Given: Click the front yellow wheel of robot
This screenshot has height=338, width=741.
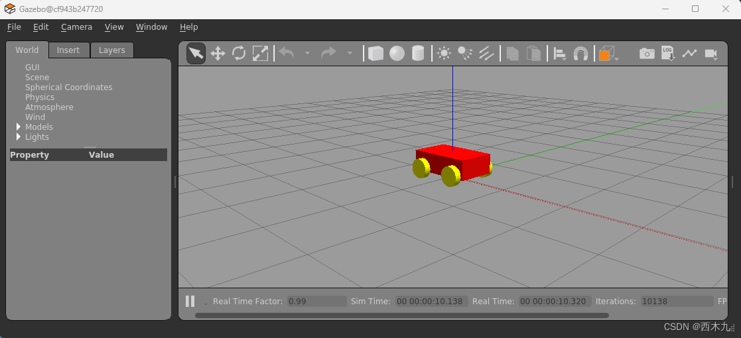Looking at the screenshot, I should 451,176.
